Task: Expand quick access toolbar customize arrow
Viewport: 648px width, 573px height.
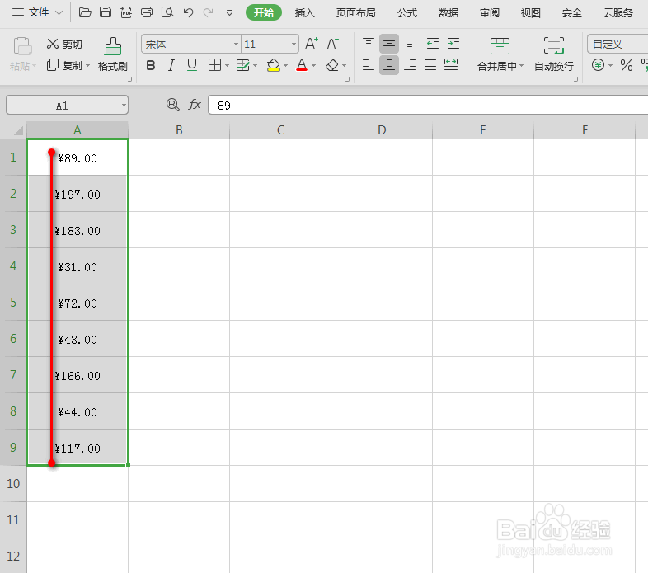Action: pos(229,13)
